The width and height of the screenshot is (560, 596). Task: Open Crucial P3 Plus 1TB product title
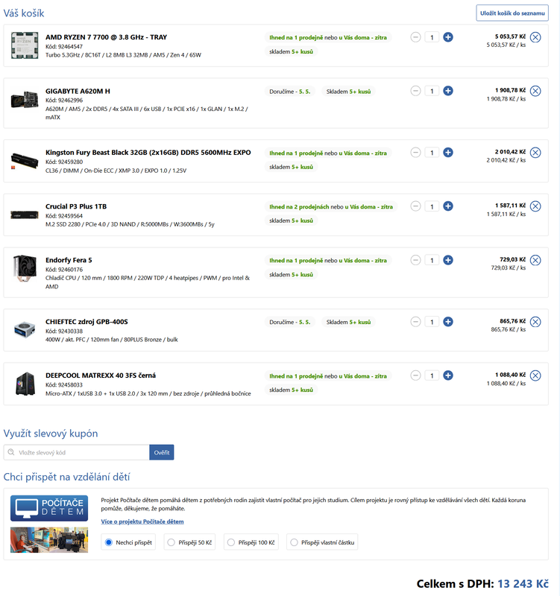point(76,206)
